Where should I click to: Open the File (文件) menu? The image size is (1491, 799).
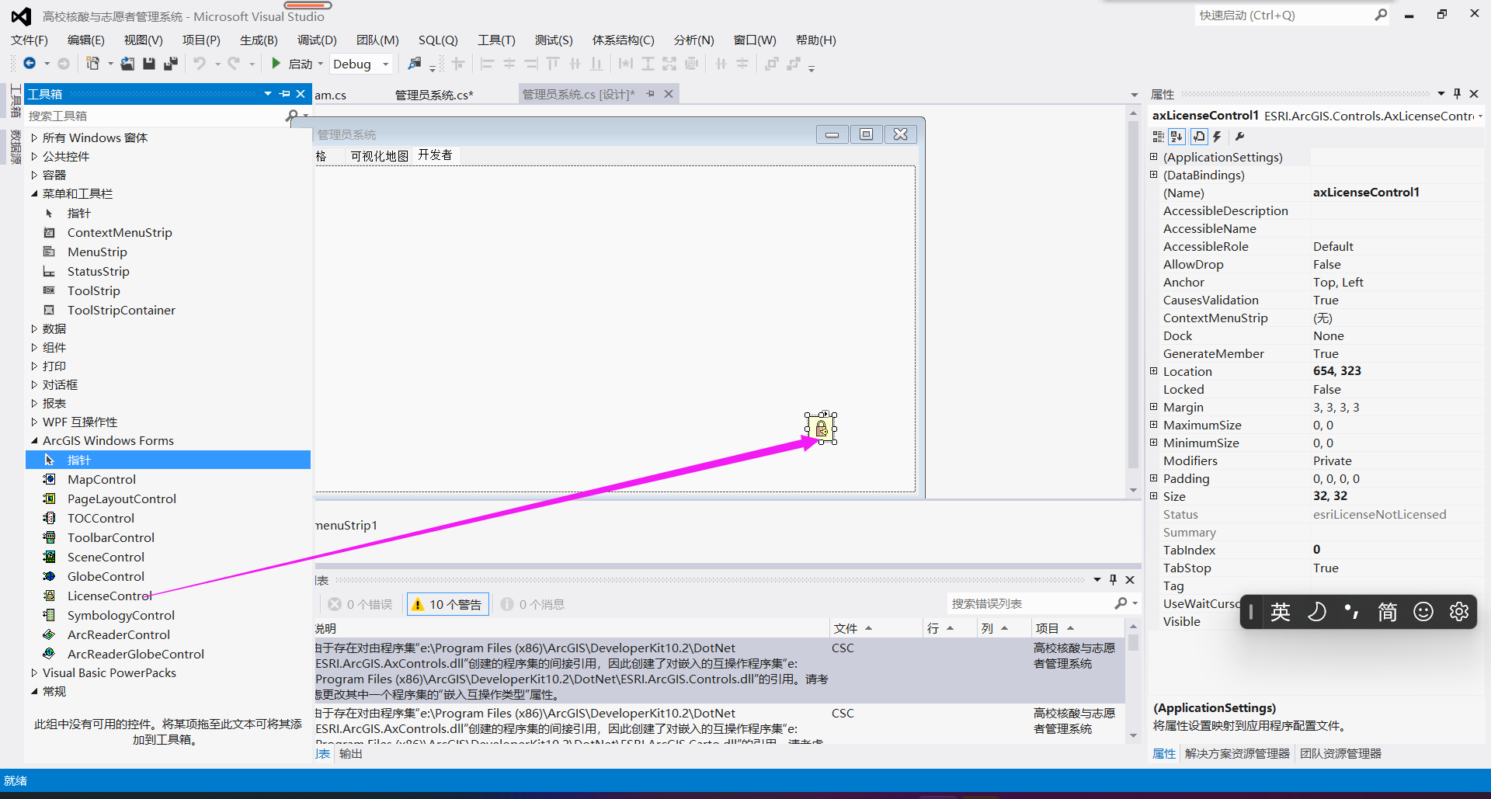click(30, 40)
